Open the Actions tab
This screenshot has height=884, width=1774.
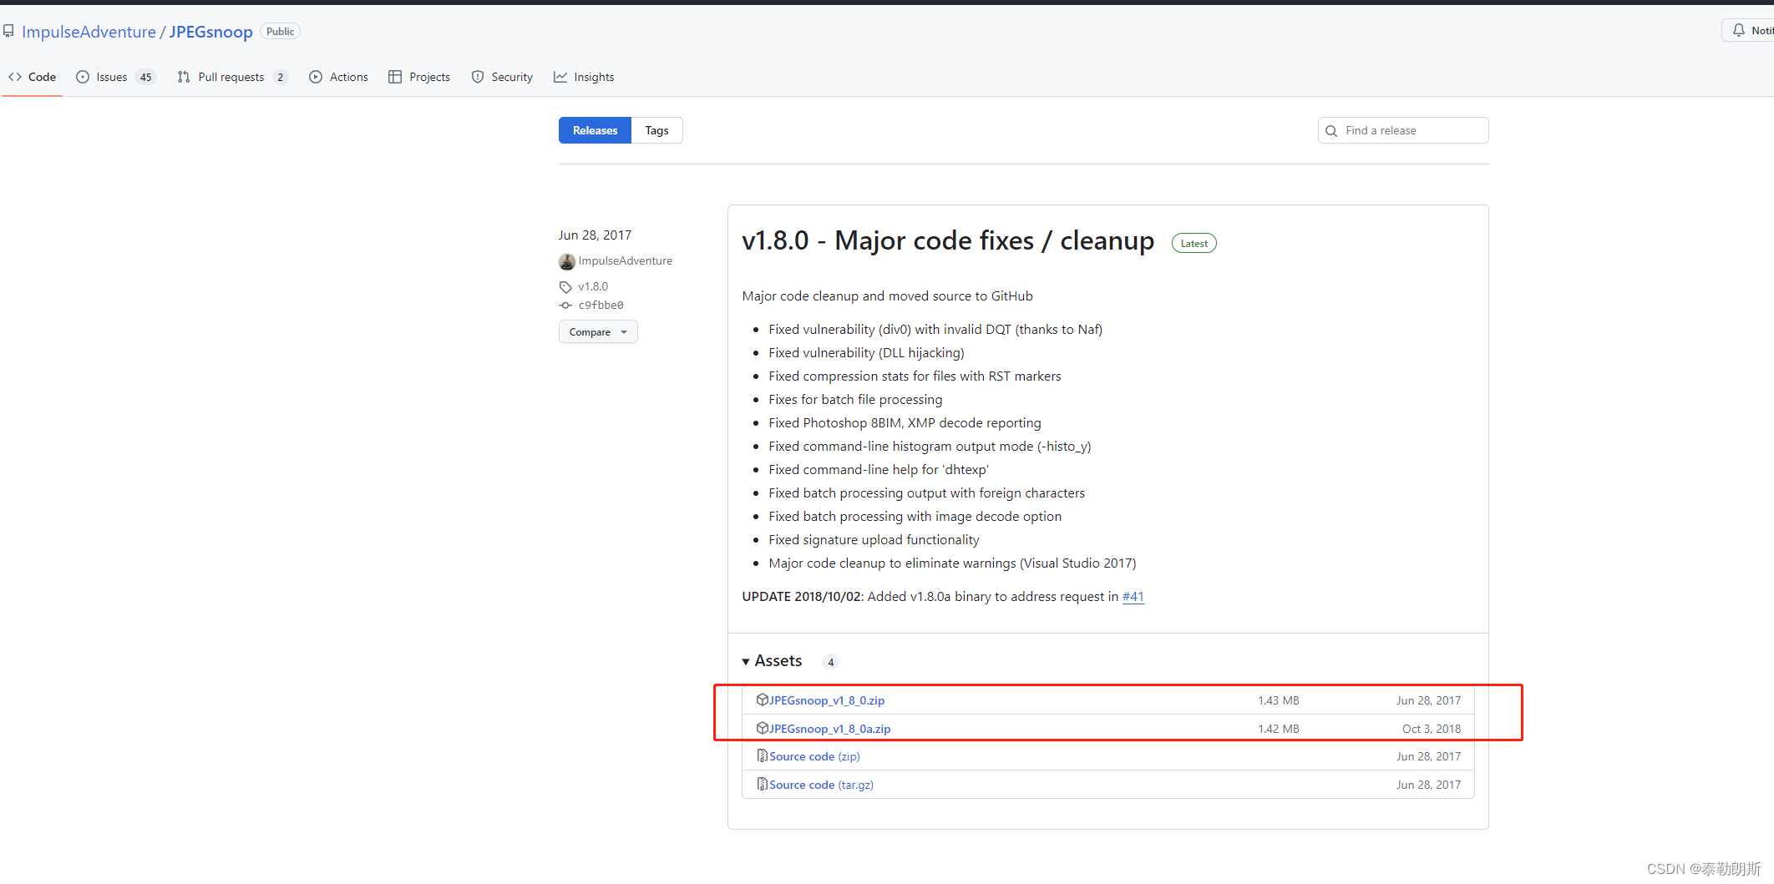click(338, 77)
